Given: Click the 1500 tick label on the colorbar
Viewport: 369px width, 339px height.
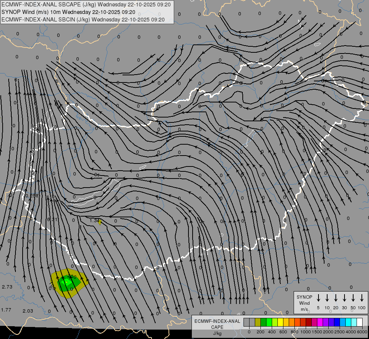Looking at the screenshot, I should click(x=317, y=332).
